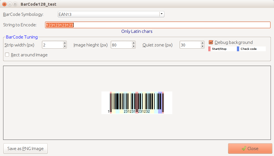Click the Save as PNG Image button
The height and width of the screenshot is (156, 274).
coord(26,148)
